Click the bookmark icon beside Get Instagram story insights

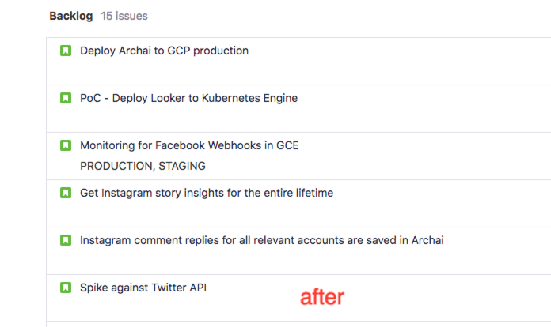(x=66, y=193)
